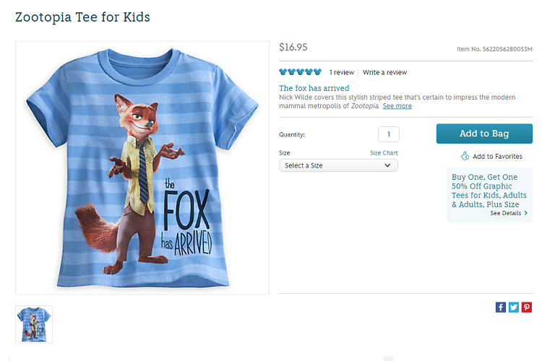Select the small shirt thumbnail

tap(34, 324)
